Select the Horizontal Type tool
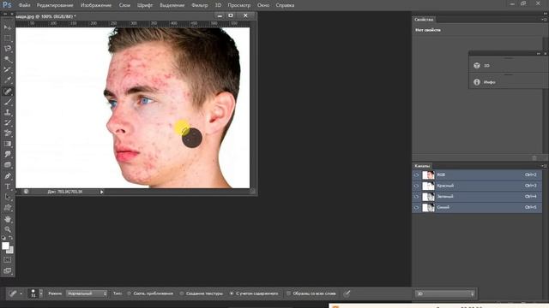 pos(8,187)
